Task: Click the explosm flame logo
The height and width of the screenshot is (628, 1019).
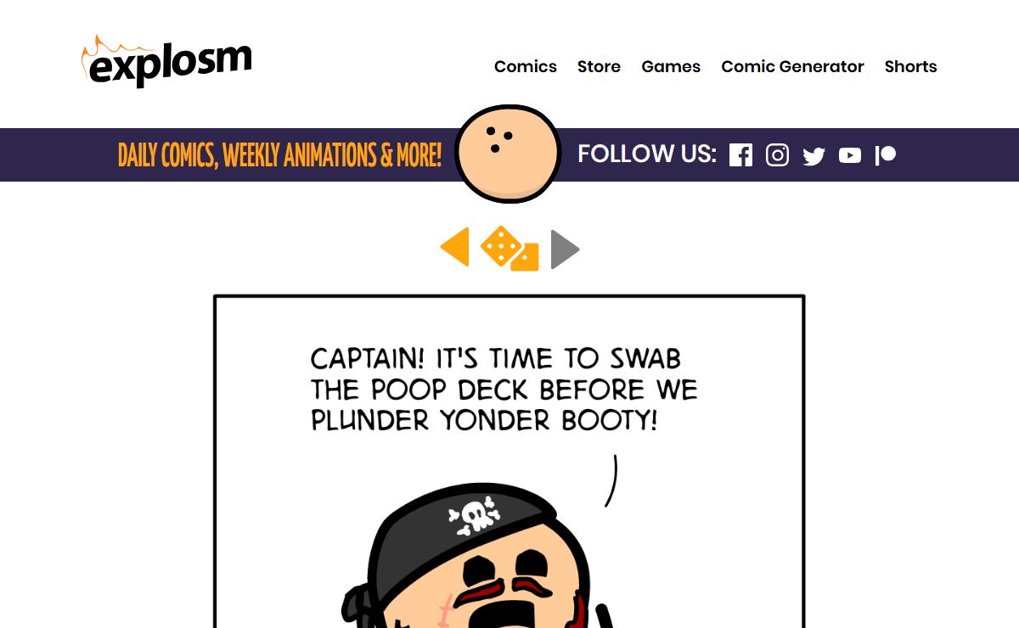Action: pos(166,61)
